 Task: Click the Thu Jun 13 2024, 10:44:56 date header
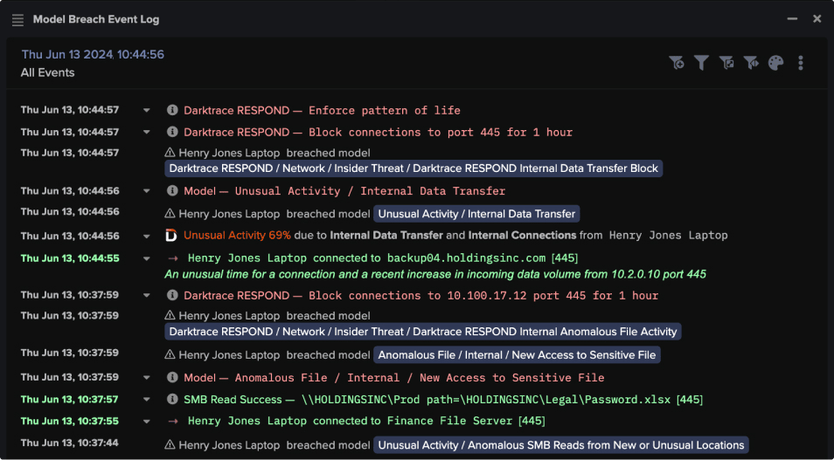pos(93,55)
